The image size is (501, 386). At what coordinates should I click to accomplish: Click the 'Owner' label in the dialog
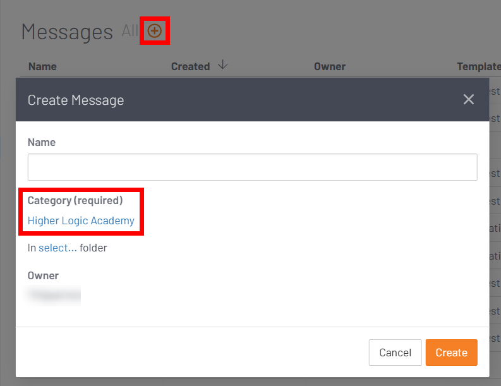[x=43, y=275]
